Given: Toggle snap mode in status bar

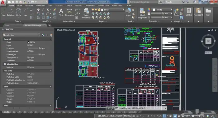Looking at the screenshot, I should tap(138, 116).
